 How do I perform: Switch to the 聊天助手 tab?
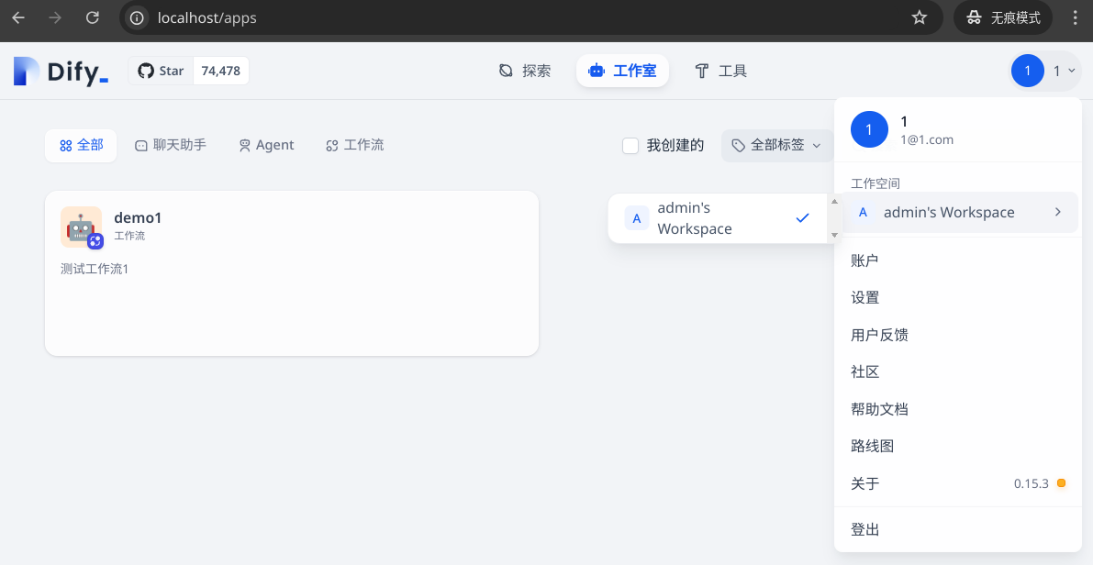click(170, 145)
